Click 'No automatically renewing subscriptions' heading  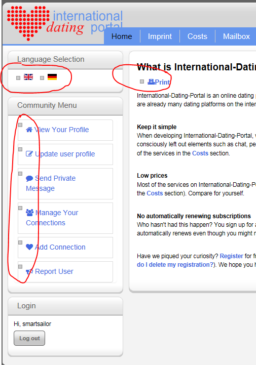(x=194, y=216)
